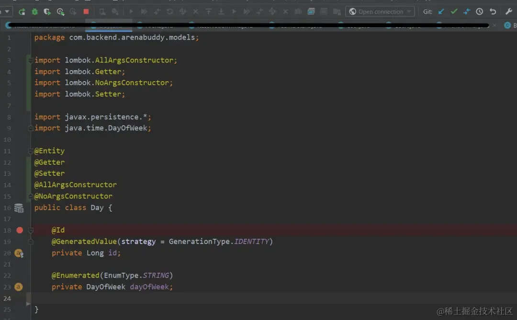Collapse the annotations fold at @Entity

point(30,151)
